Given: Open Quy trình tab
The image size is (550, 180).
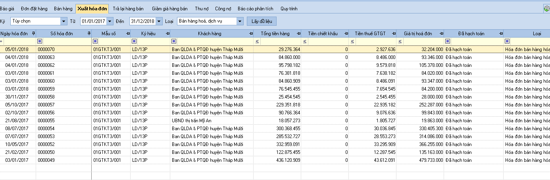Looking at the screenshot, I should (288, 8).
